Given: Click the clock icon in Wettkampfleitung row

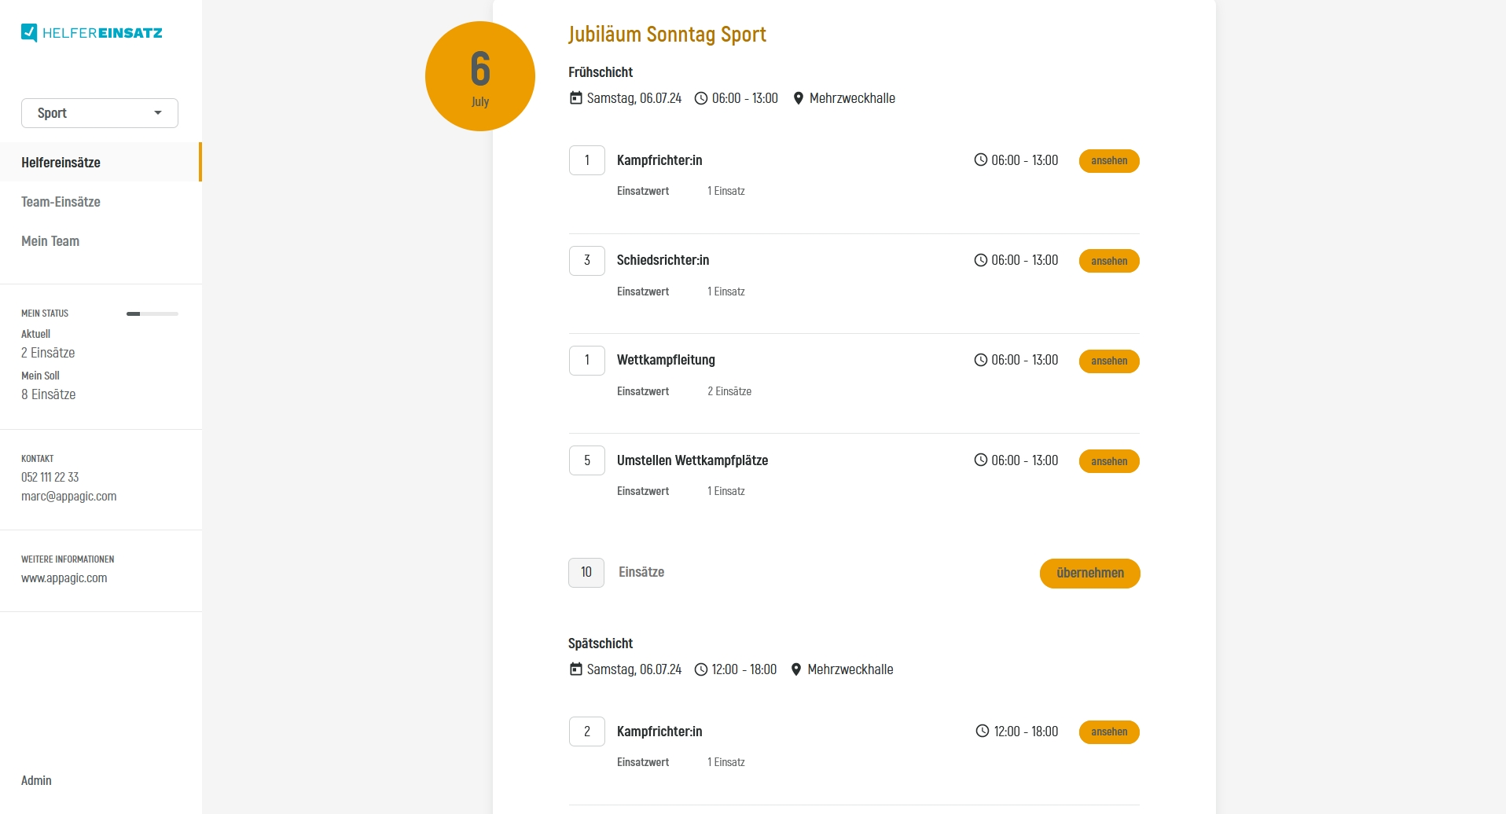Looking at the screenshot, I should (x=981, y=360).
